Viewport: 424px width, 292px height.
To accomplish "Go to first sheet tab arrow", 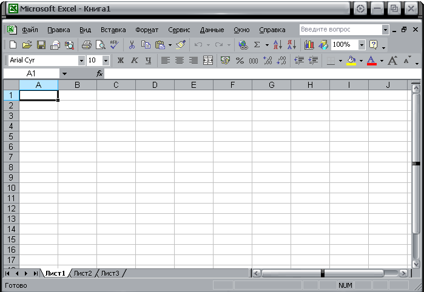I will click(7, 273).
